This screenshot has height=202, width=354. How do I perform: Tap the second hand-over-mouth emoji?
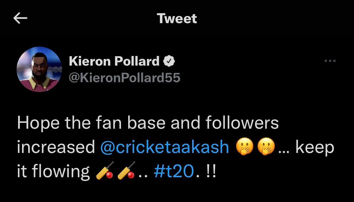266,148
